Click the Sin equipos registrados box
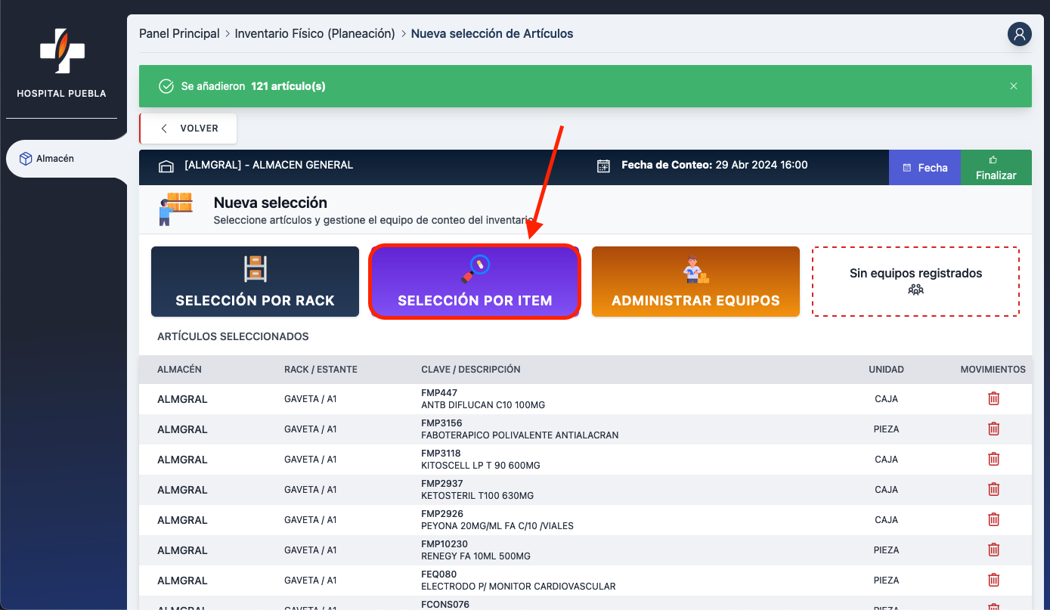 [x=915, y=281]
